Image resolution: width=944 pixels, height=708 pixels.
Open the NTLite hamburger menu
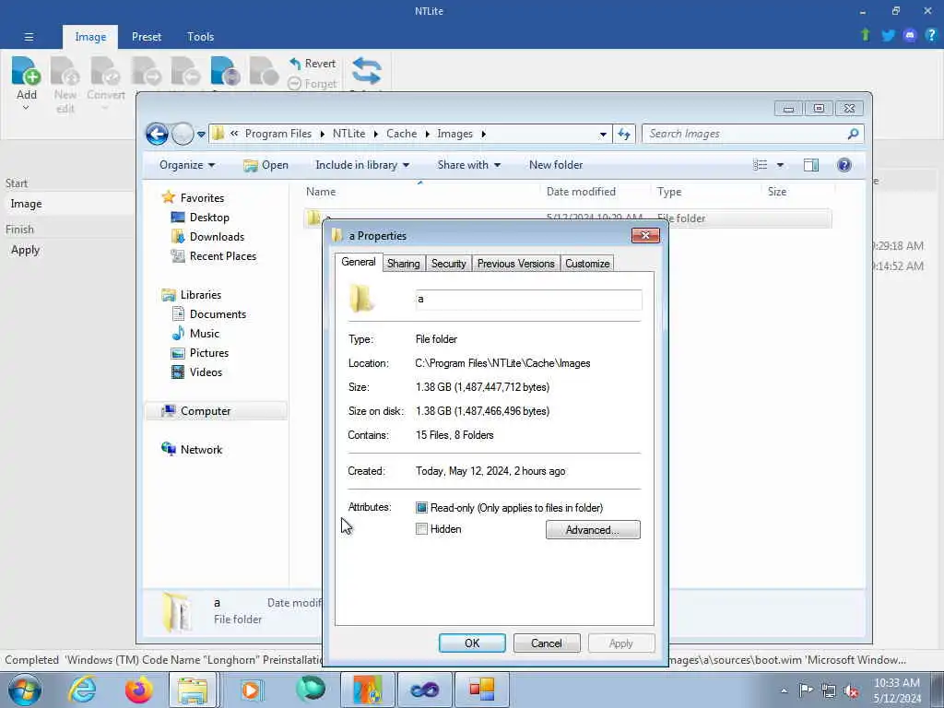pyautogui.click(x=29, y=37)
